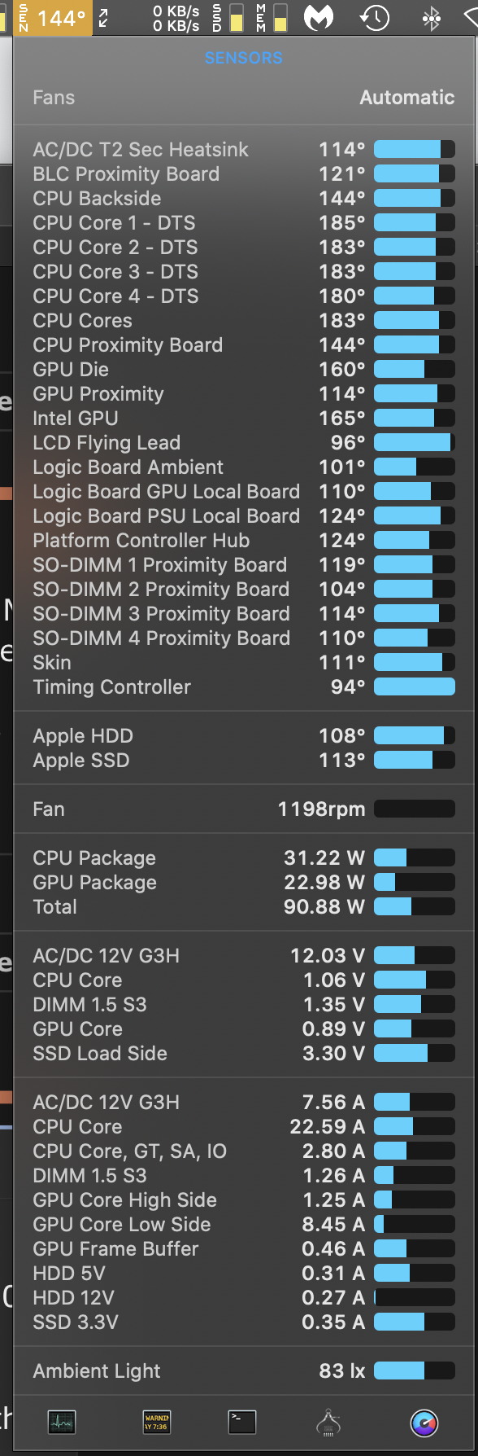Expand the CPU Core 1 - DTS row

tap(244, 223)
